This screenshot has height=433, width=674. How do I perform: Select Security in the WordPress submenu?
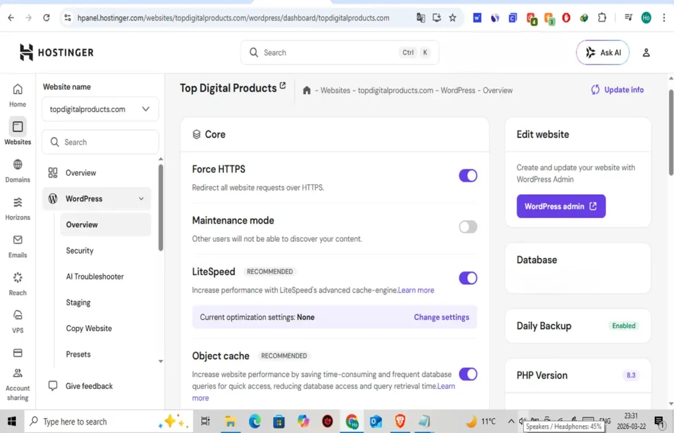tap(80, 251)
